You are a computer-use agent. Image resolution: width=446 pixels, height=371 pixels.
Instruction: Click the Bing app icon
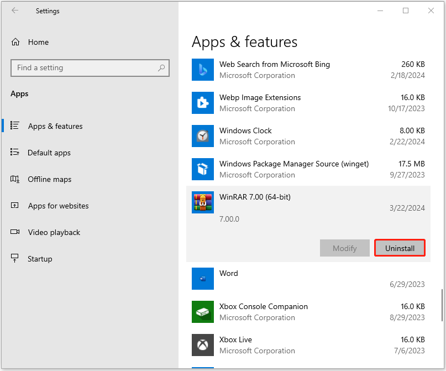coord(202,70)
